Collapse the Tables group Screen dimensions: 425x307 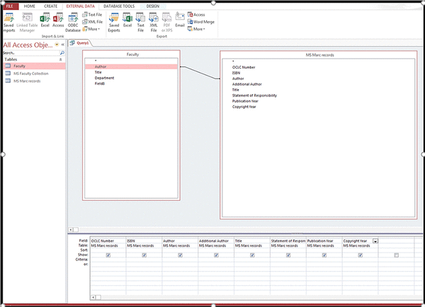point(60,59)
